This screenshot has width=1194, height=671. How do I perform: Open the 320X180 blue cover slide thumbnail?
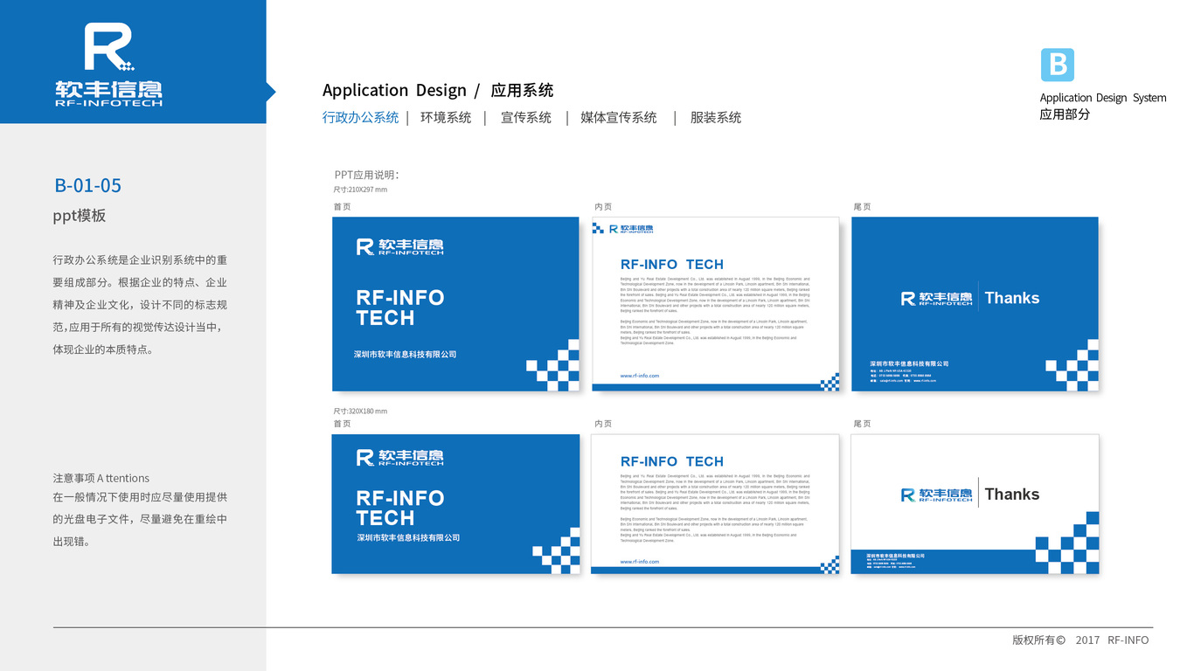(455, 504)
